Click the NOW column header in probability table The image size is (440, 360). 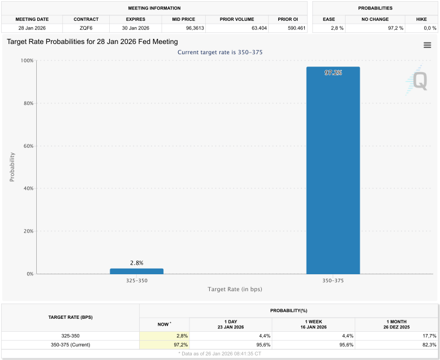(164, 324)
